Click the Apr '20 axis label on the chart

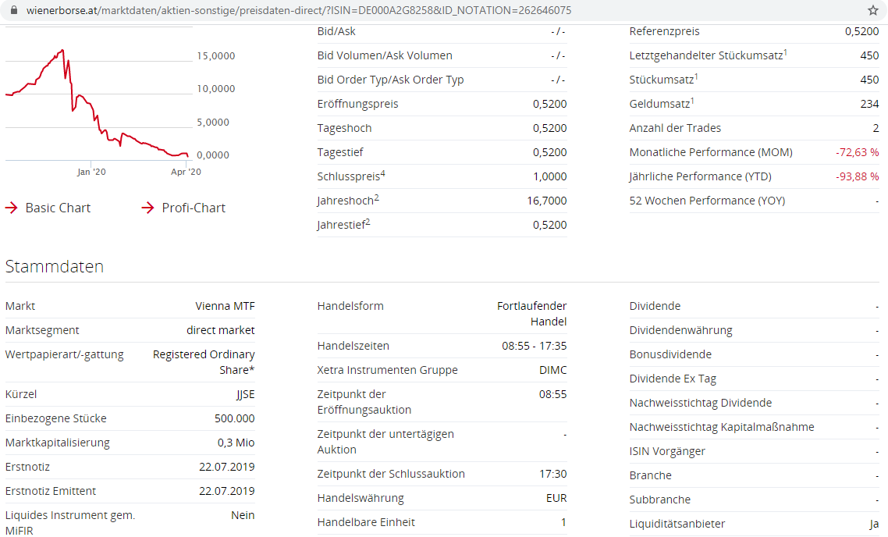(187, 172)
